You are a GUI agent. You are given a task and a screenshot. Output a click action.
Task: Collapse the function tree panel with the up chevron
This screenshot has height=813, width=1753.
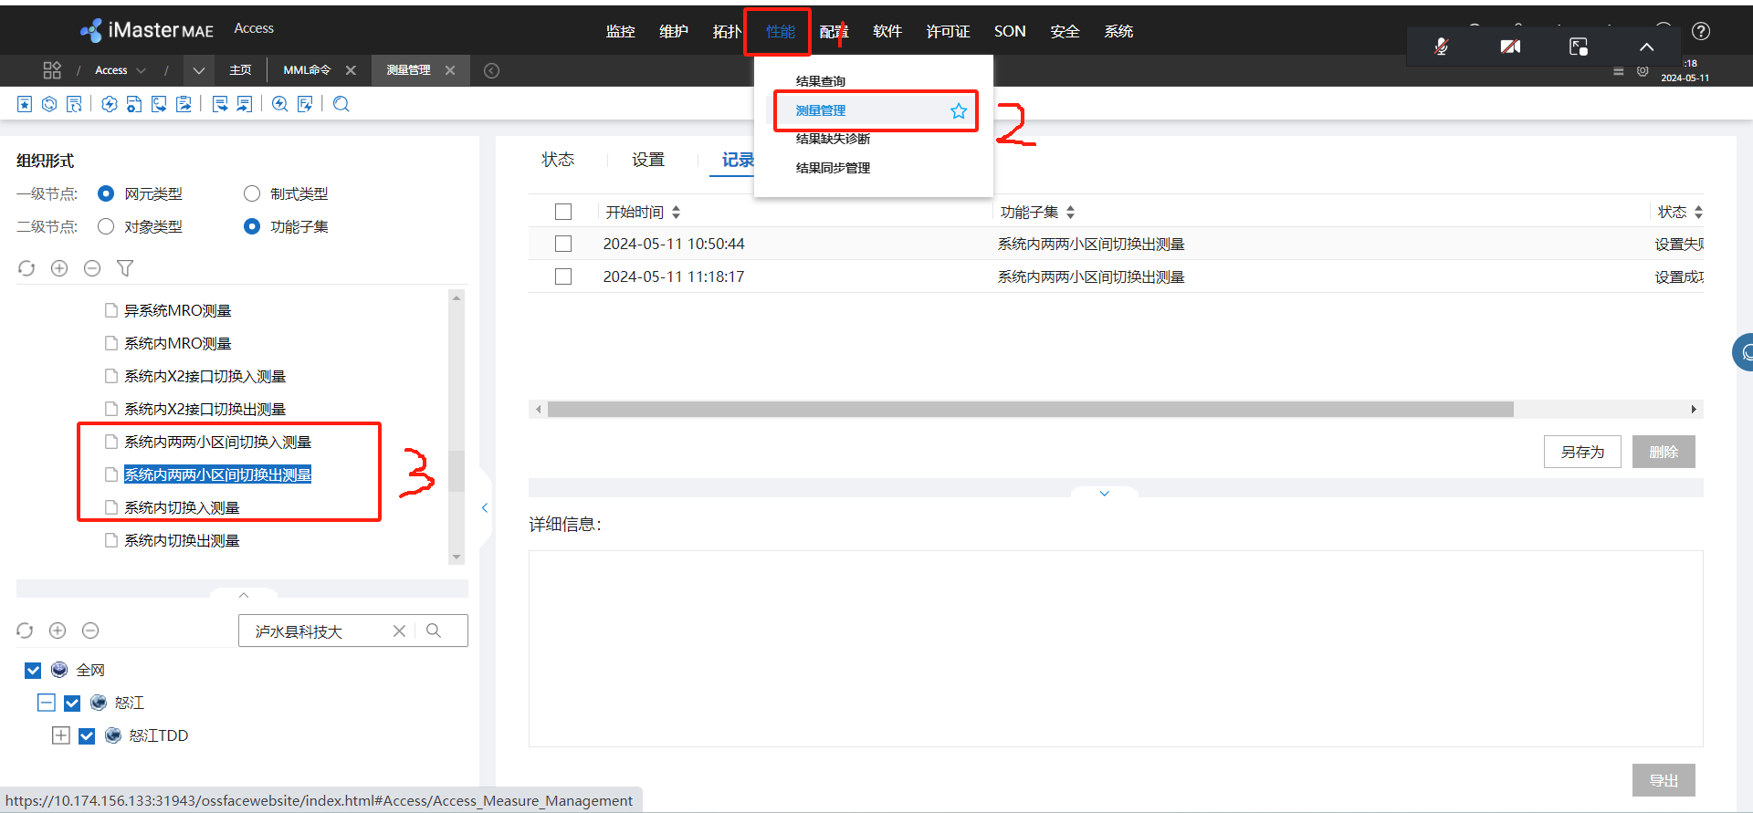coord(244,594)
